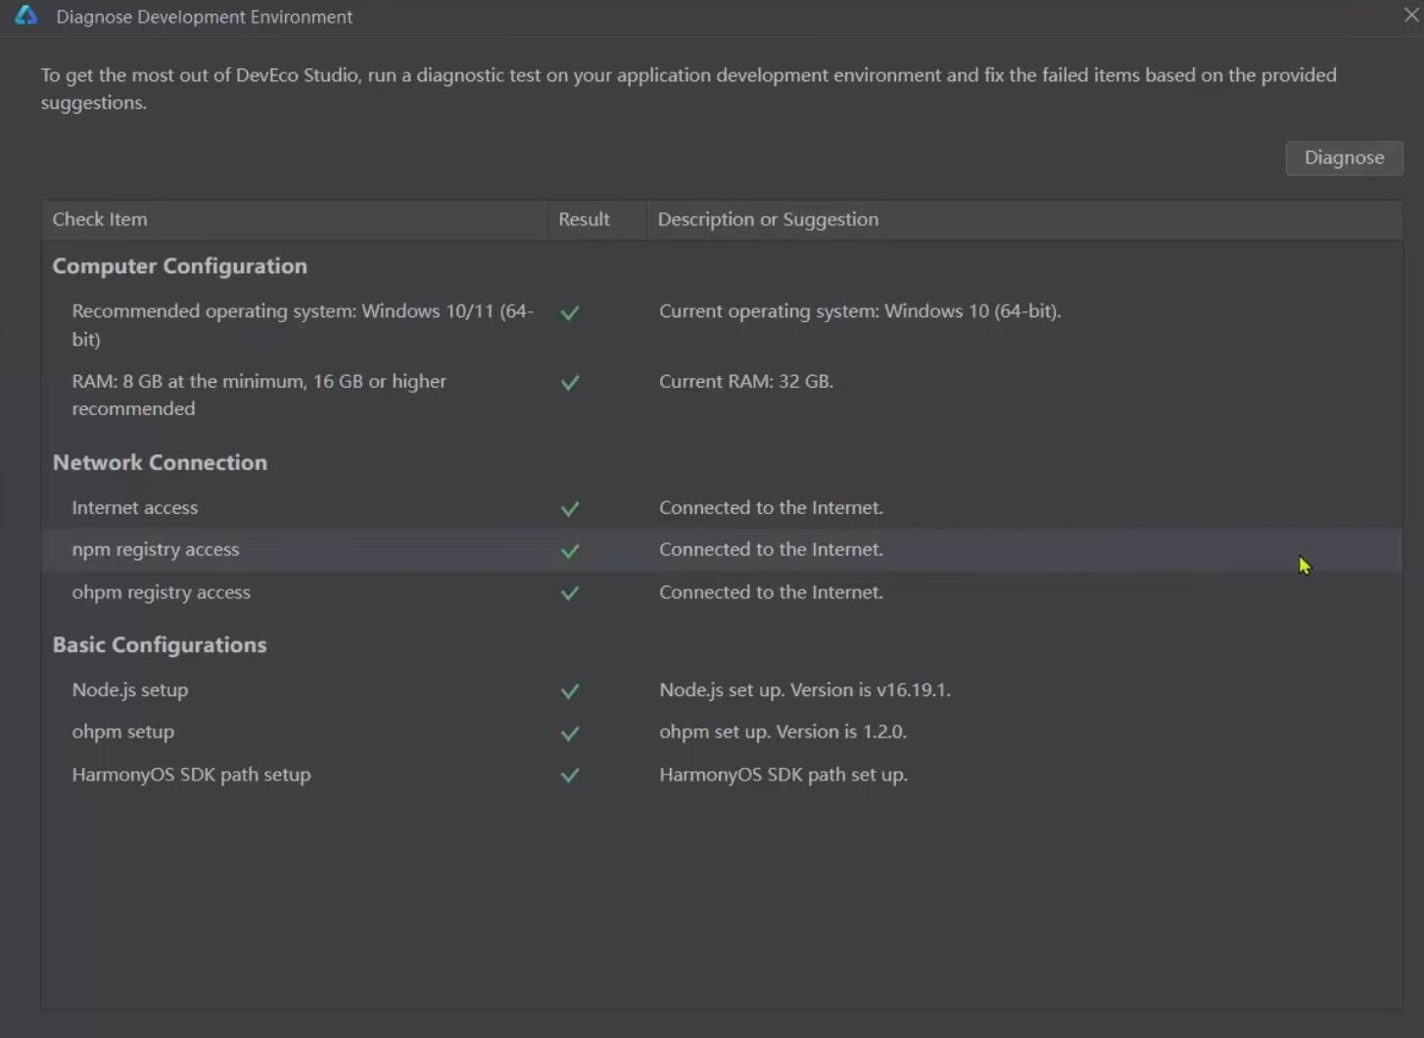Select the RAM minimum requirement check item
This screenshot has width=1424, height=1038.
tap(259, 395)
